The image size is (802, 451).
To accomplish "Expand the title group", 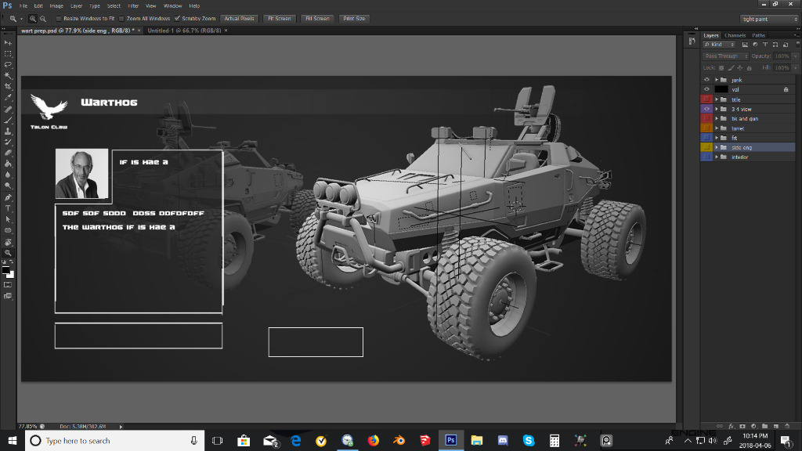I will [x=717, y=99].
